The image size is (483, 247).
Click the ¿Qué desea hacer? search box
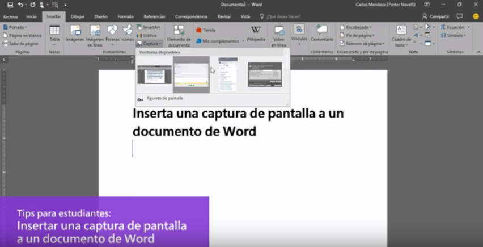pos(282,16)
